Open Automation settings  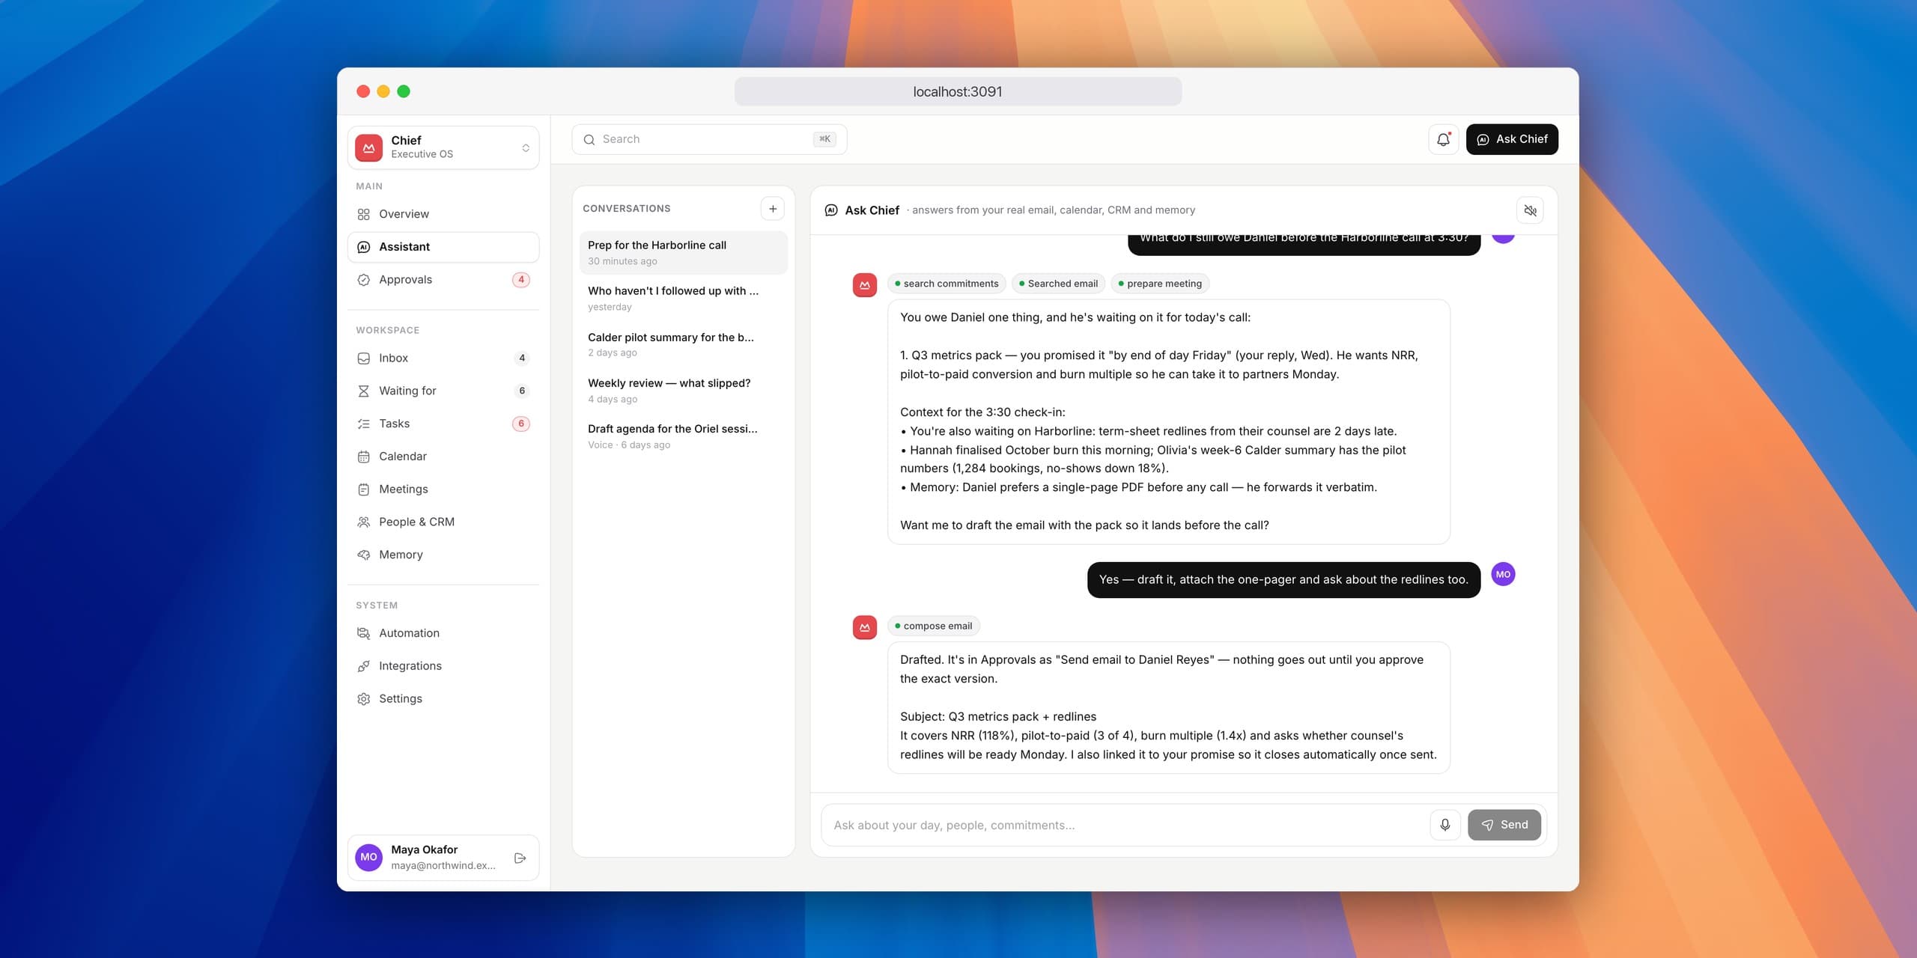[443, 633]
